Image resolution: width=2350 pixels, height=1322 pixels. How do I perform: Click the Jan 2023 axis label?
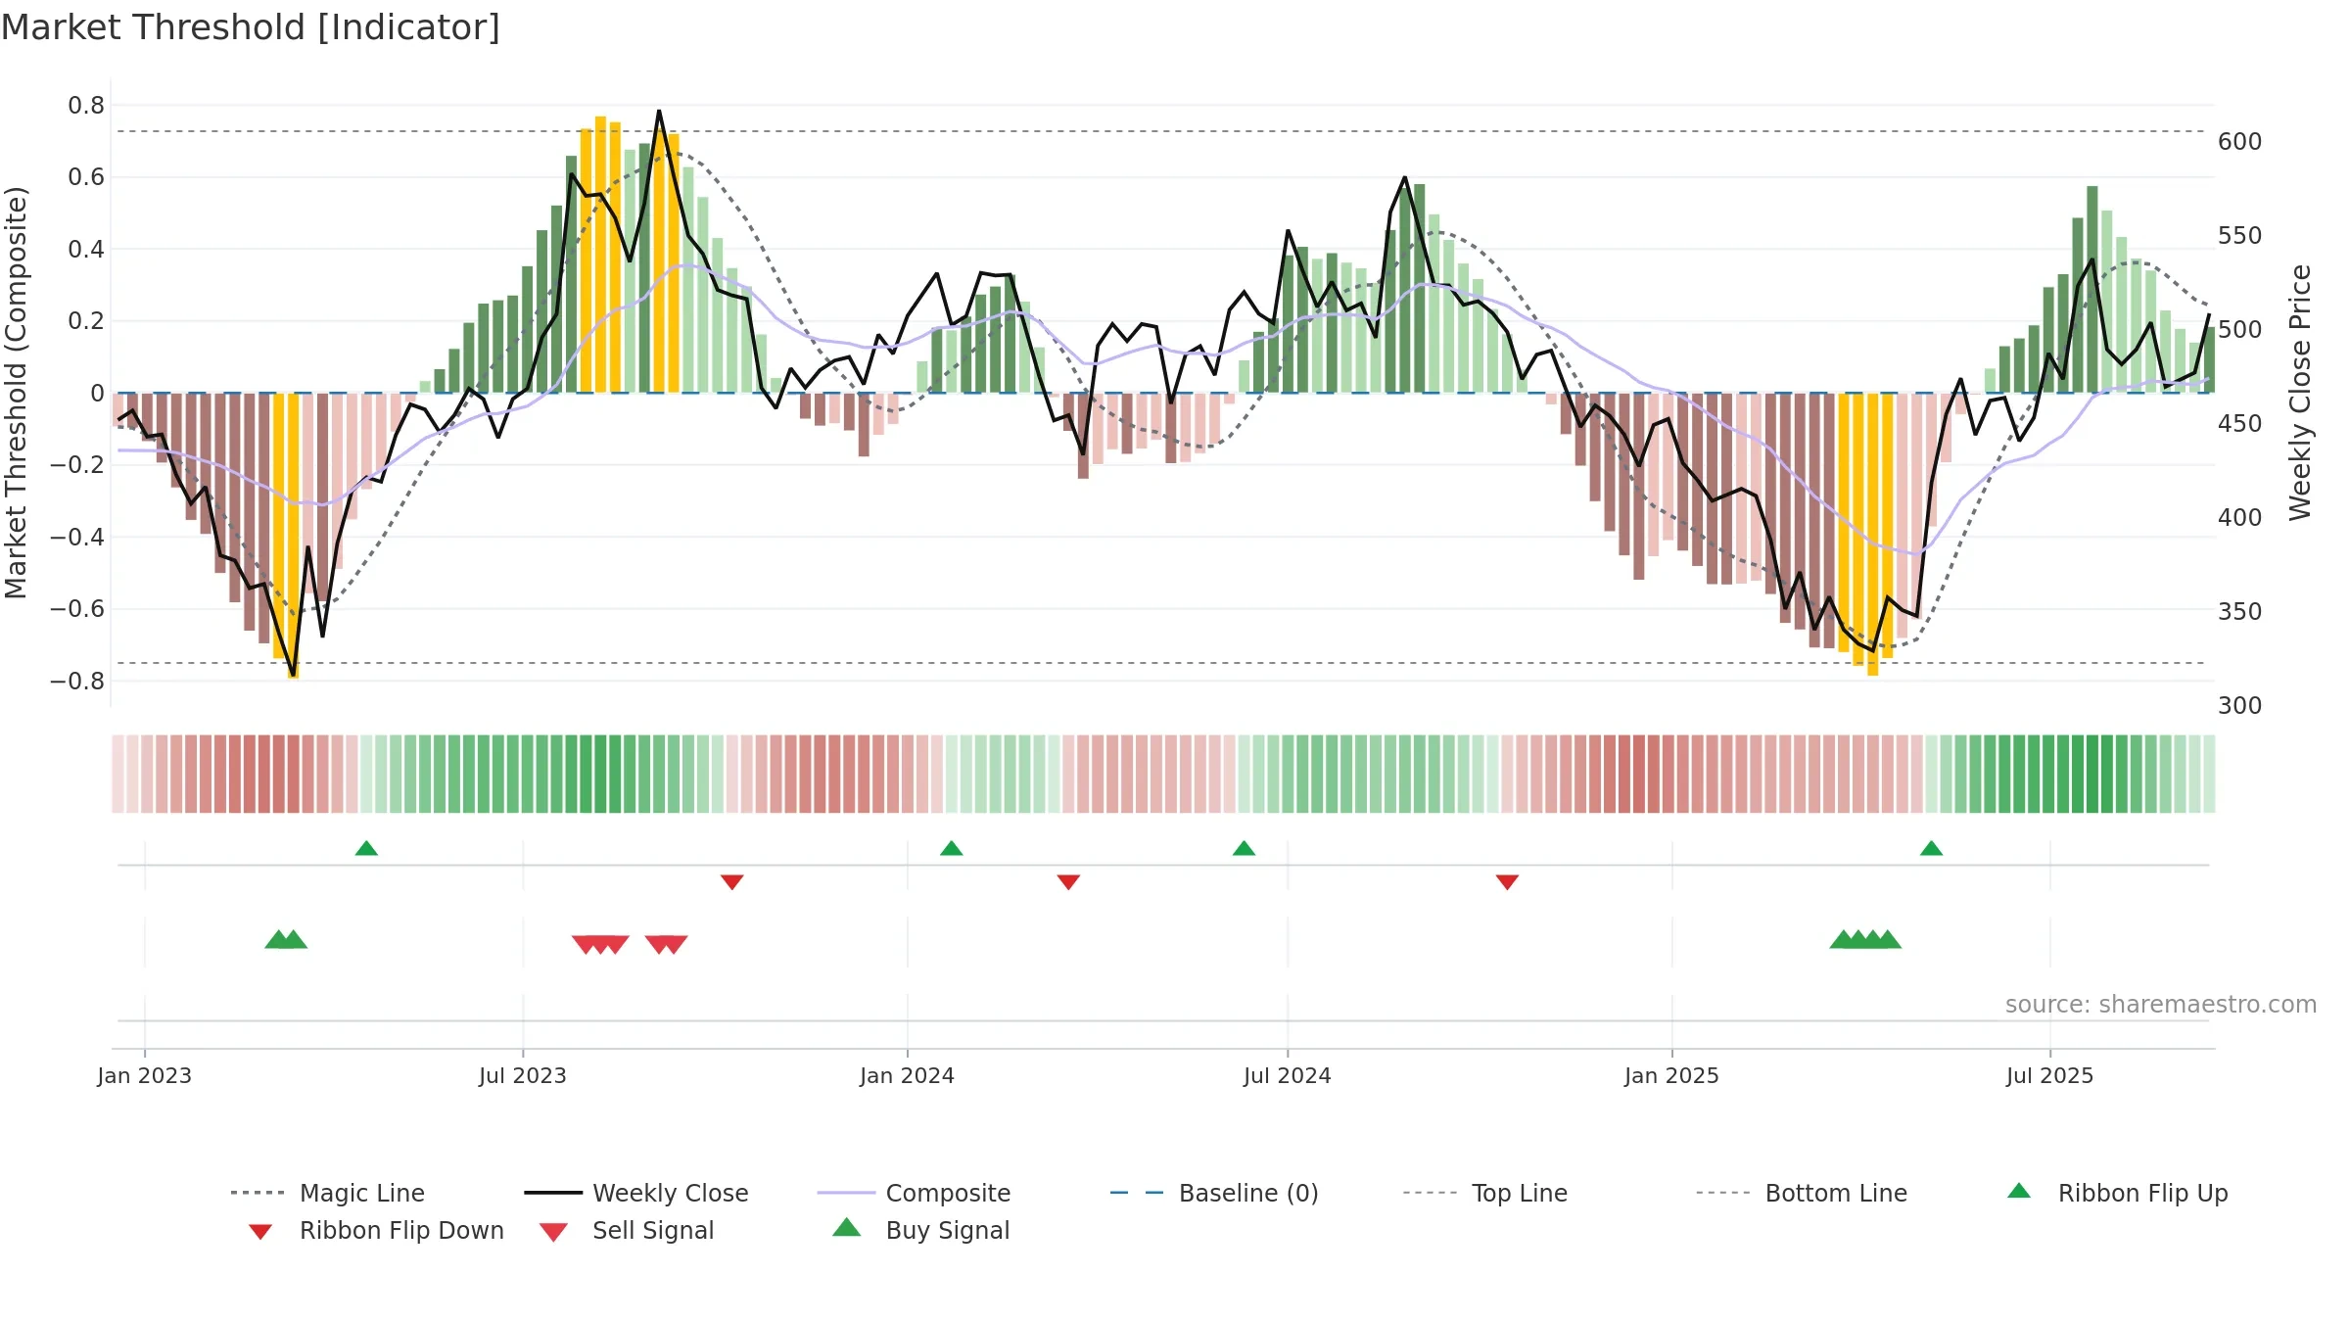click(x=145, y=1075)
